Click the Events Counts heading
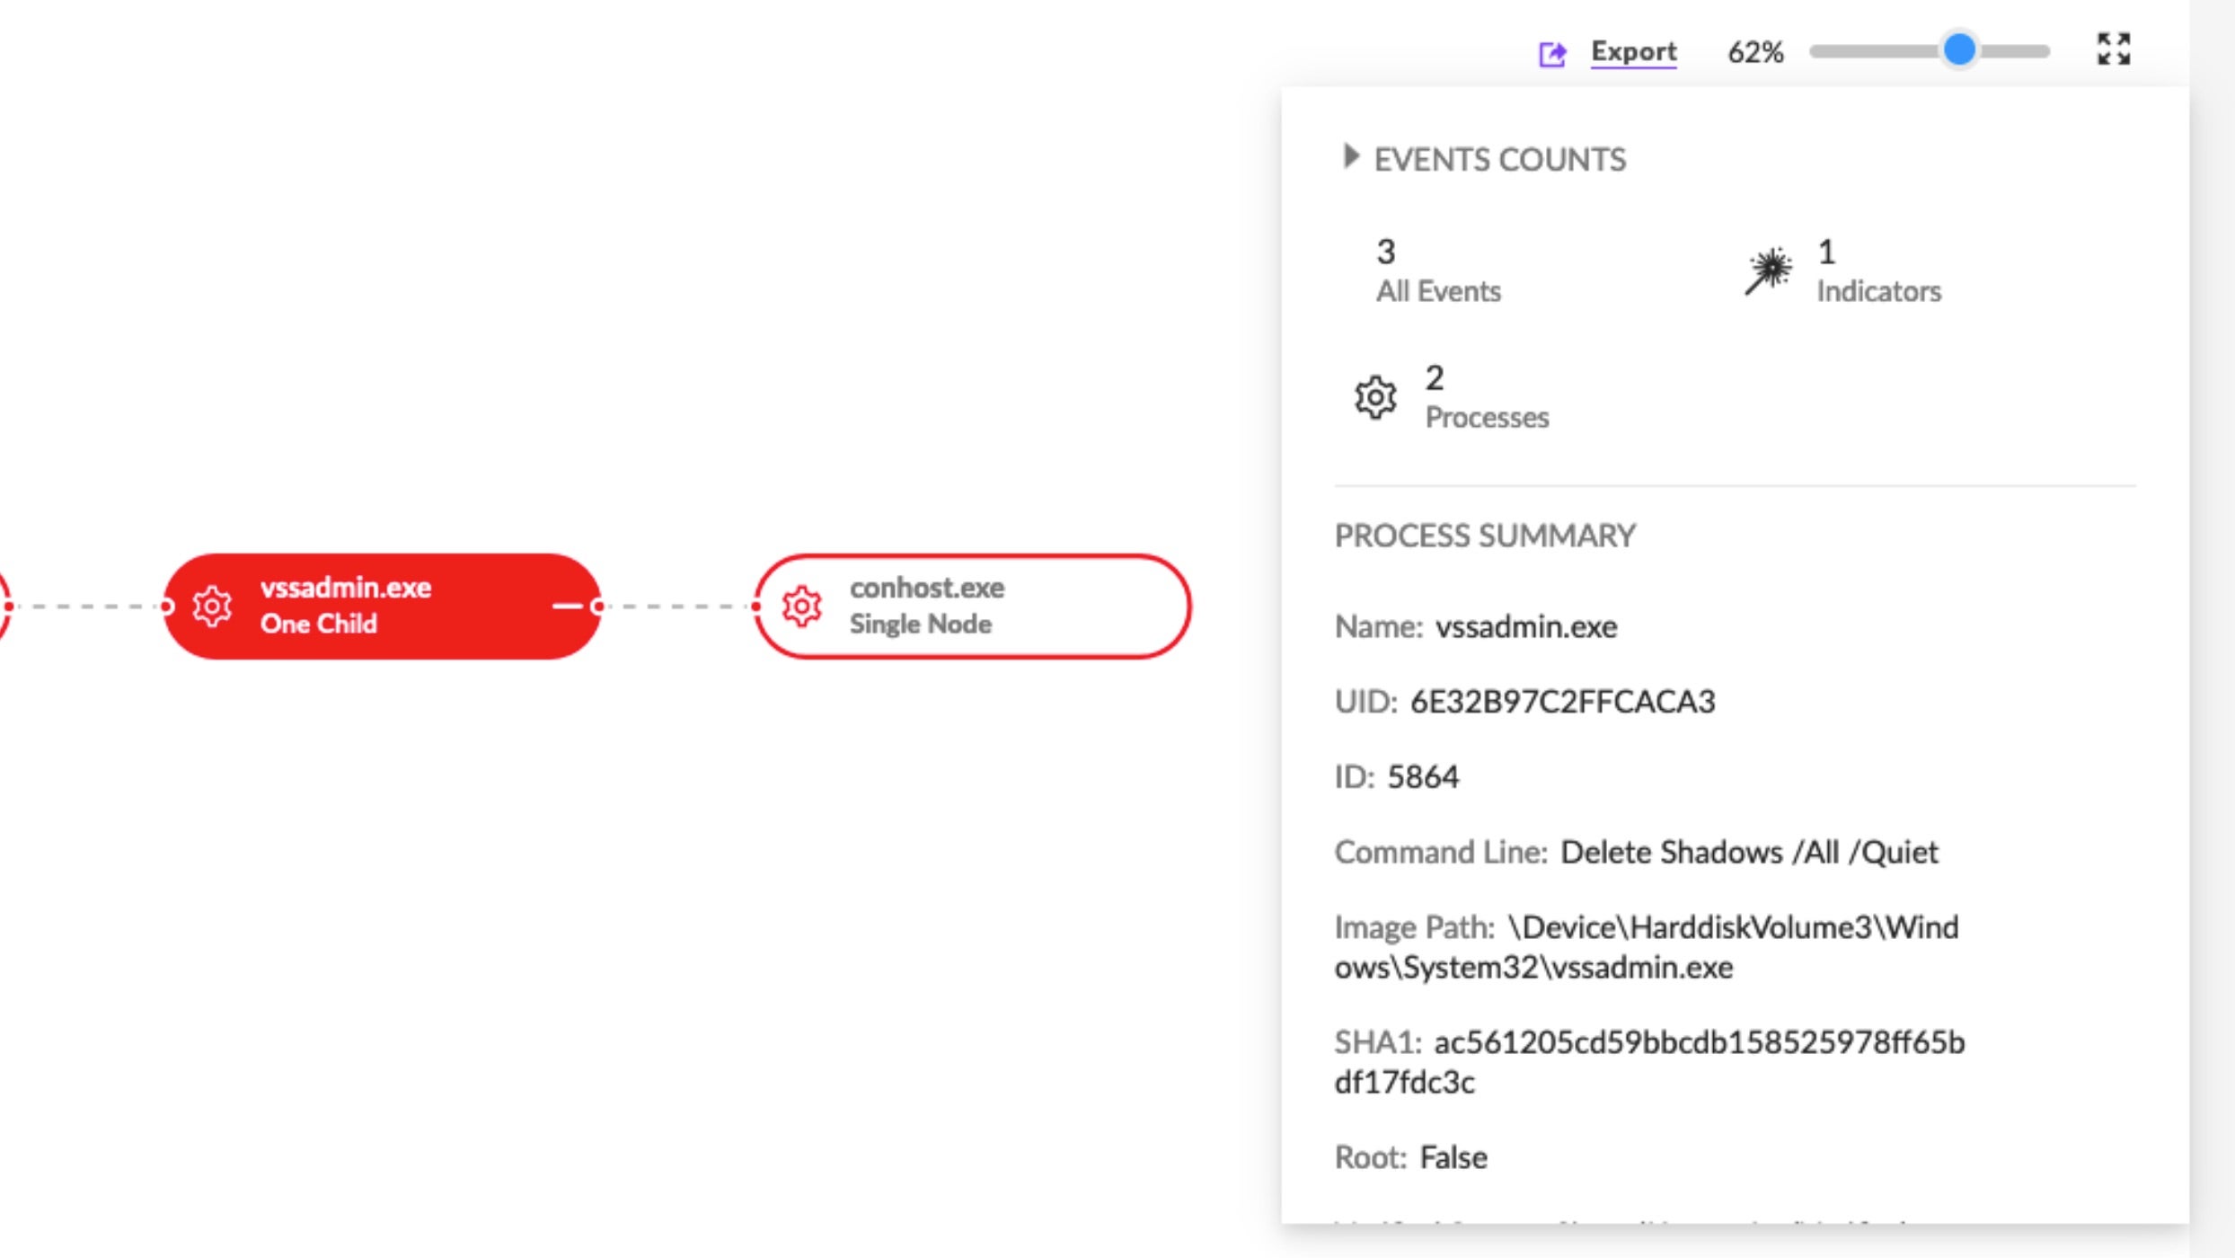This screenshot has width=2235, height=1258. pyautogui.click(x=1499, y=160)
